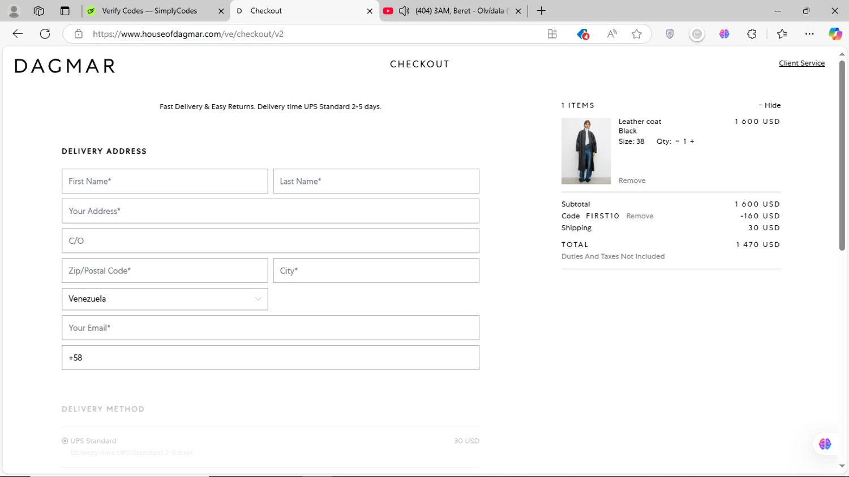Viewport: 849px width, 477px height.
Task: Open the grey circular extension icon
Action: click(697, 34)
